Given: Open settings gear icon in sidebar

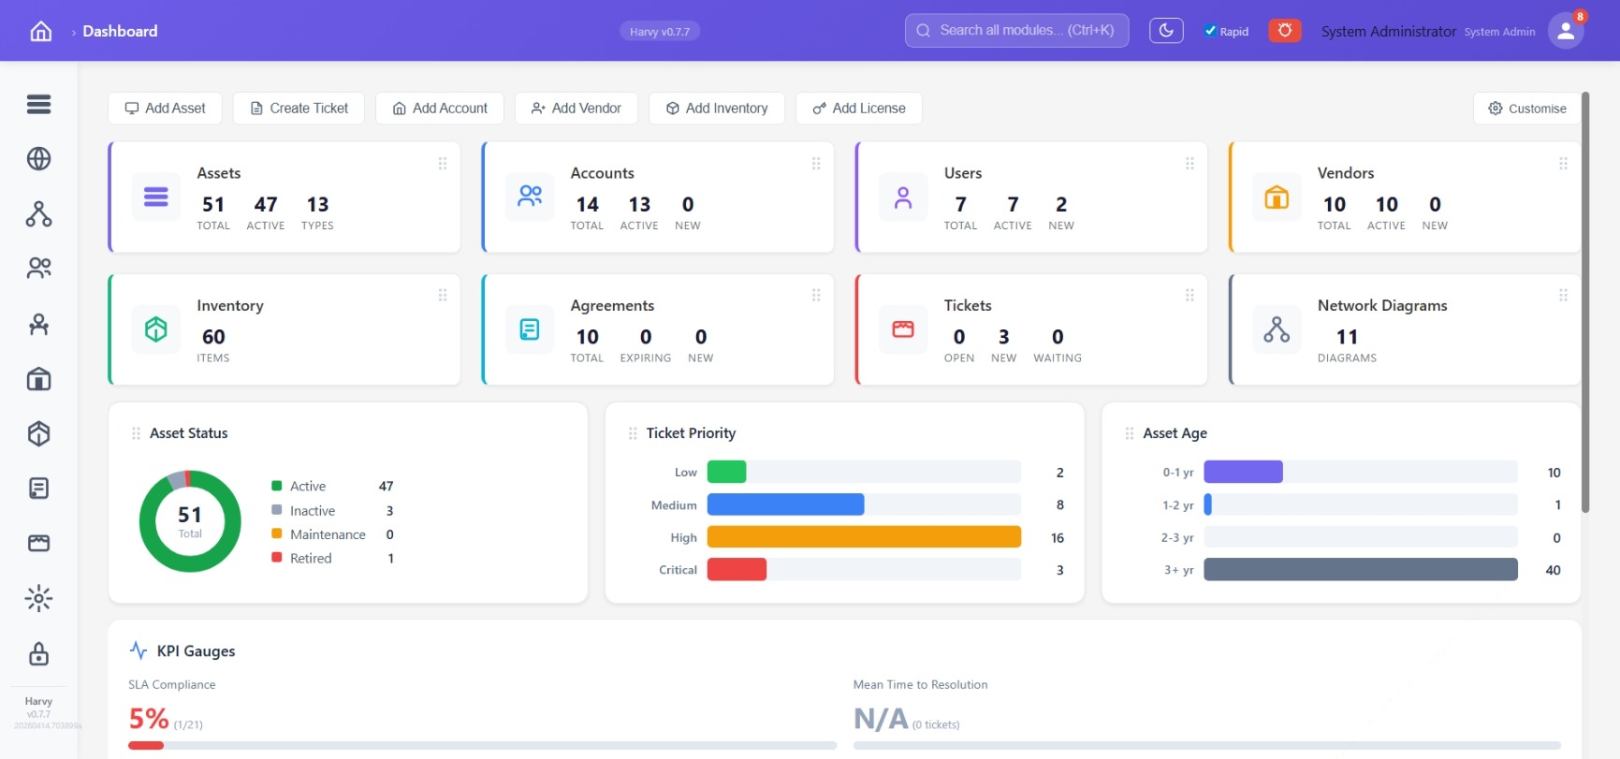Looking at the screenshot, I should point(38,598).
